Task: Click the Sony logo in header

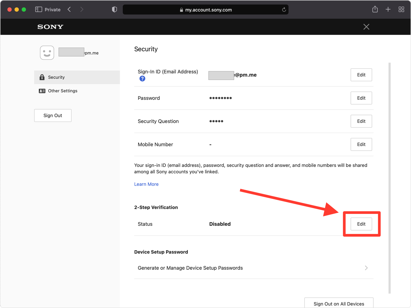Action: pos(50,27)
